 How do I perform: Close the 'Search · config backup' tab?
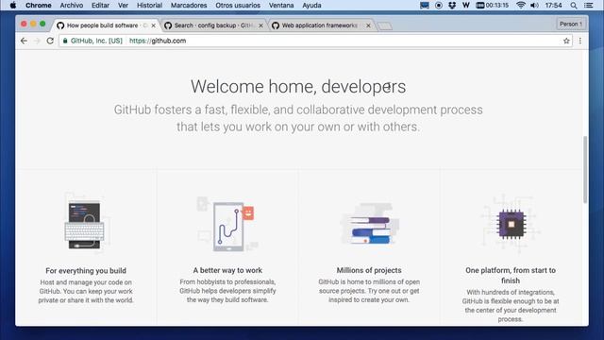click(x=260, y=25)
